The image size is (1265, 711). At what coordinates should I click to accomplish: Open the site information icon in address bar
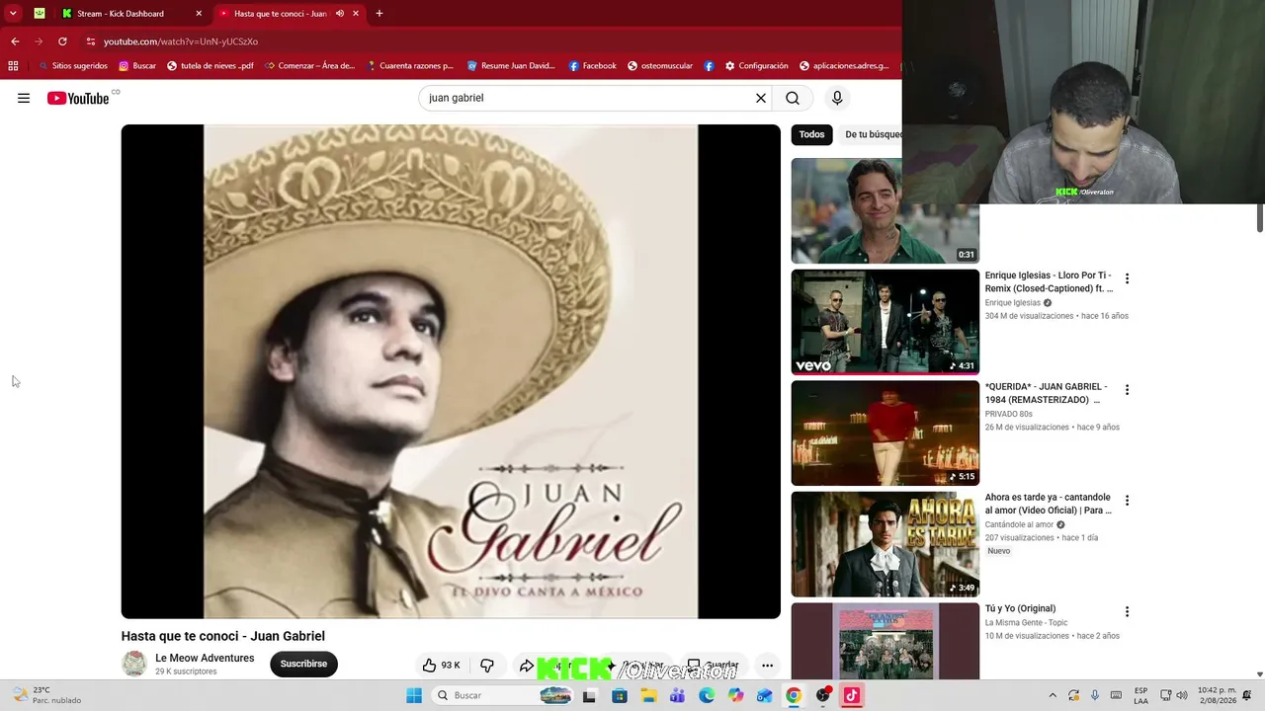[x=90, y=41]
